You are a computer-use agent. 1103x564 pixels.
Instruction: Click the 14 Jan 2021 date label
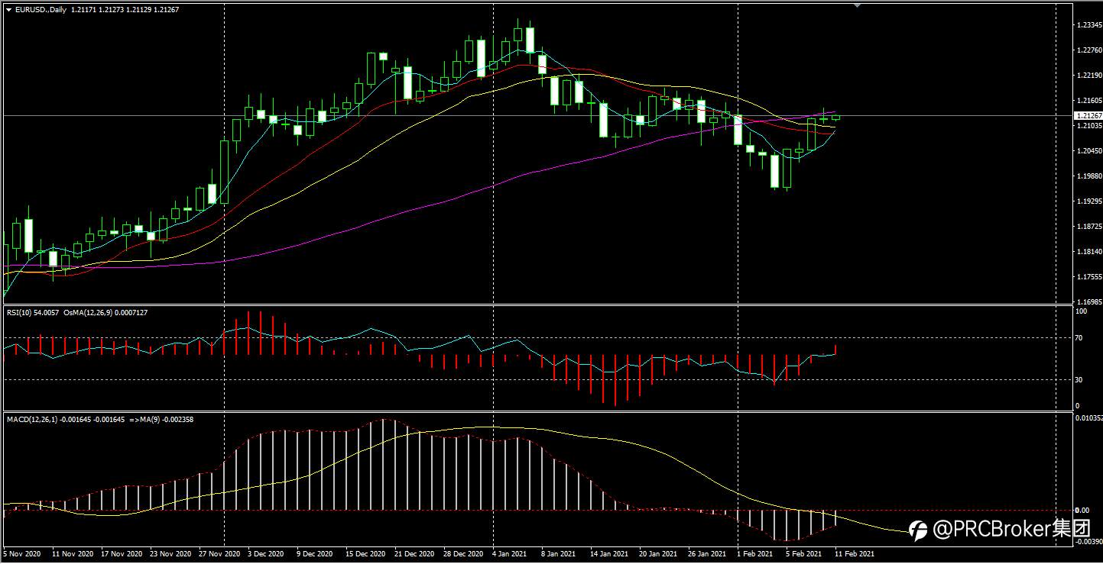pyautogui.click(x=609, y=553)
